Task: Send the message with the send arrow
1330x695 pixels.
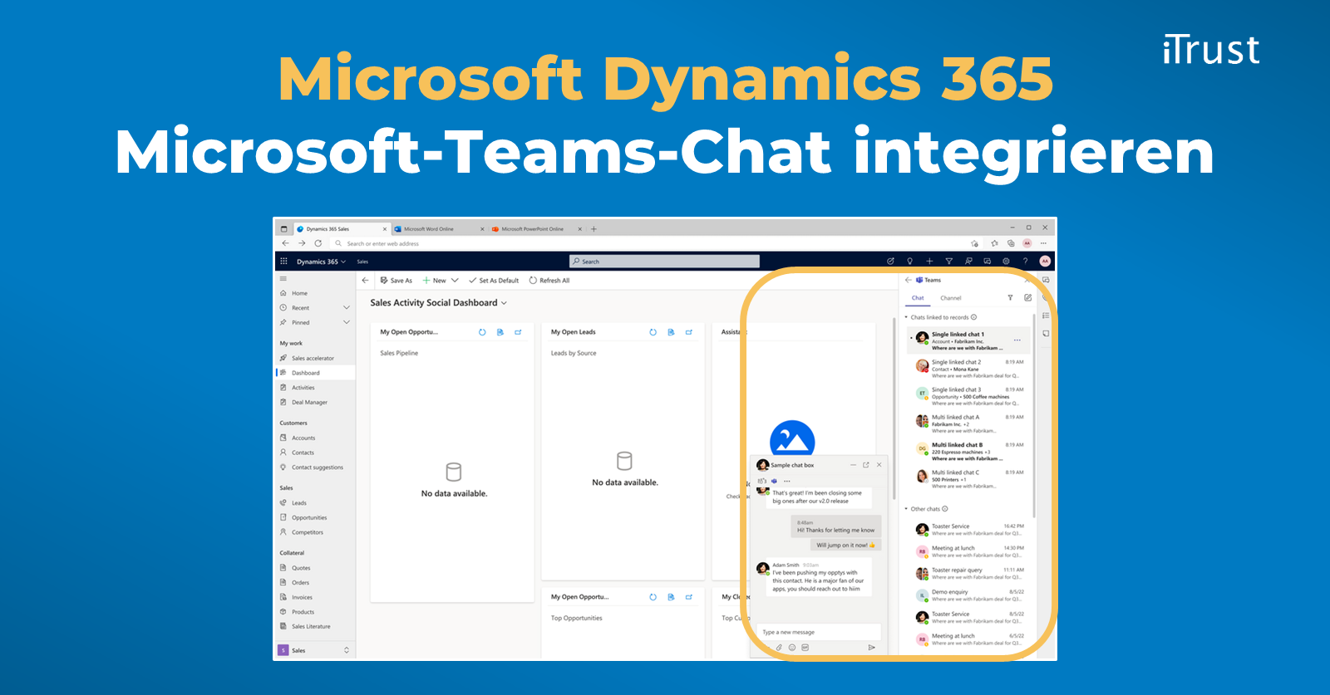Action: click(x=871, y=648)
